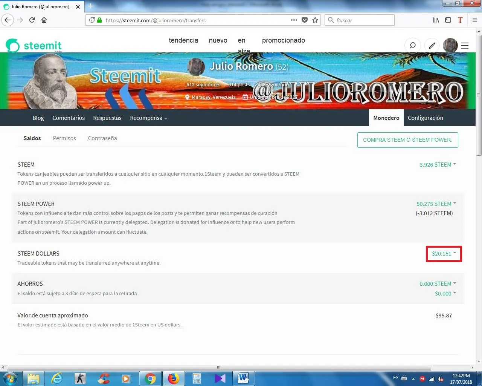Select the Monedero tab
The image size is (482, 386).
click(386, 118)
